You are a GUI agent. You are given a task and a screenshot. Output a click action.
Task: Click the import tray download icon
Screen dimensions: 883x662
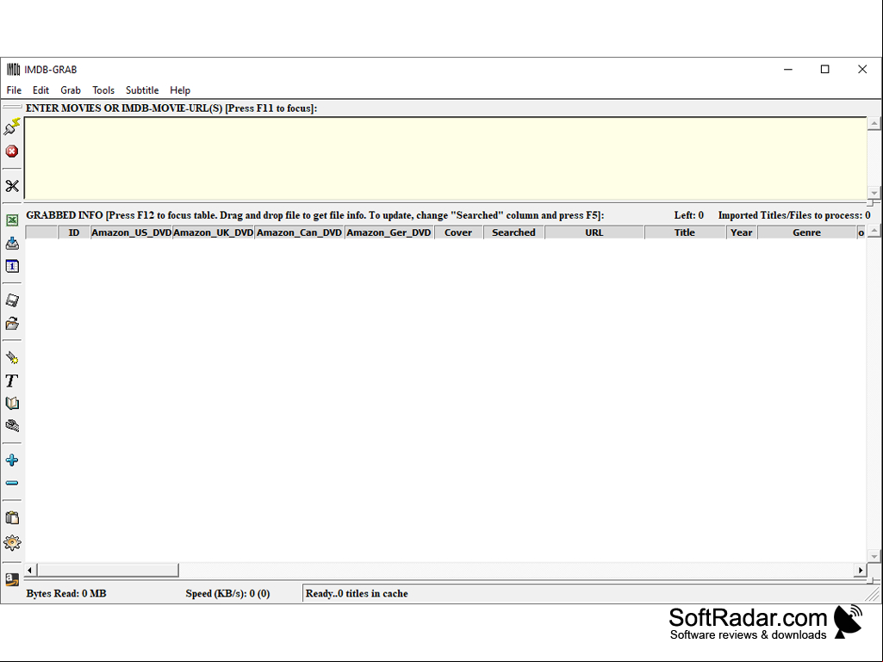[x=12, y=243]
